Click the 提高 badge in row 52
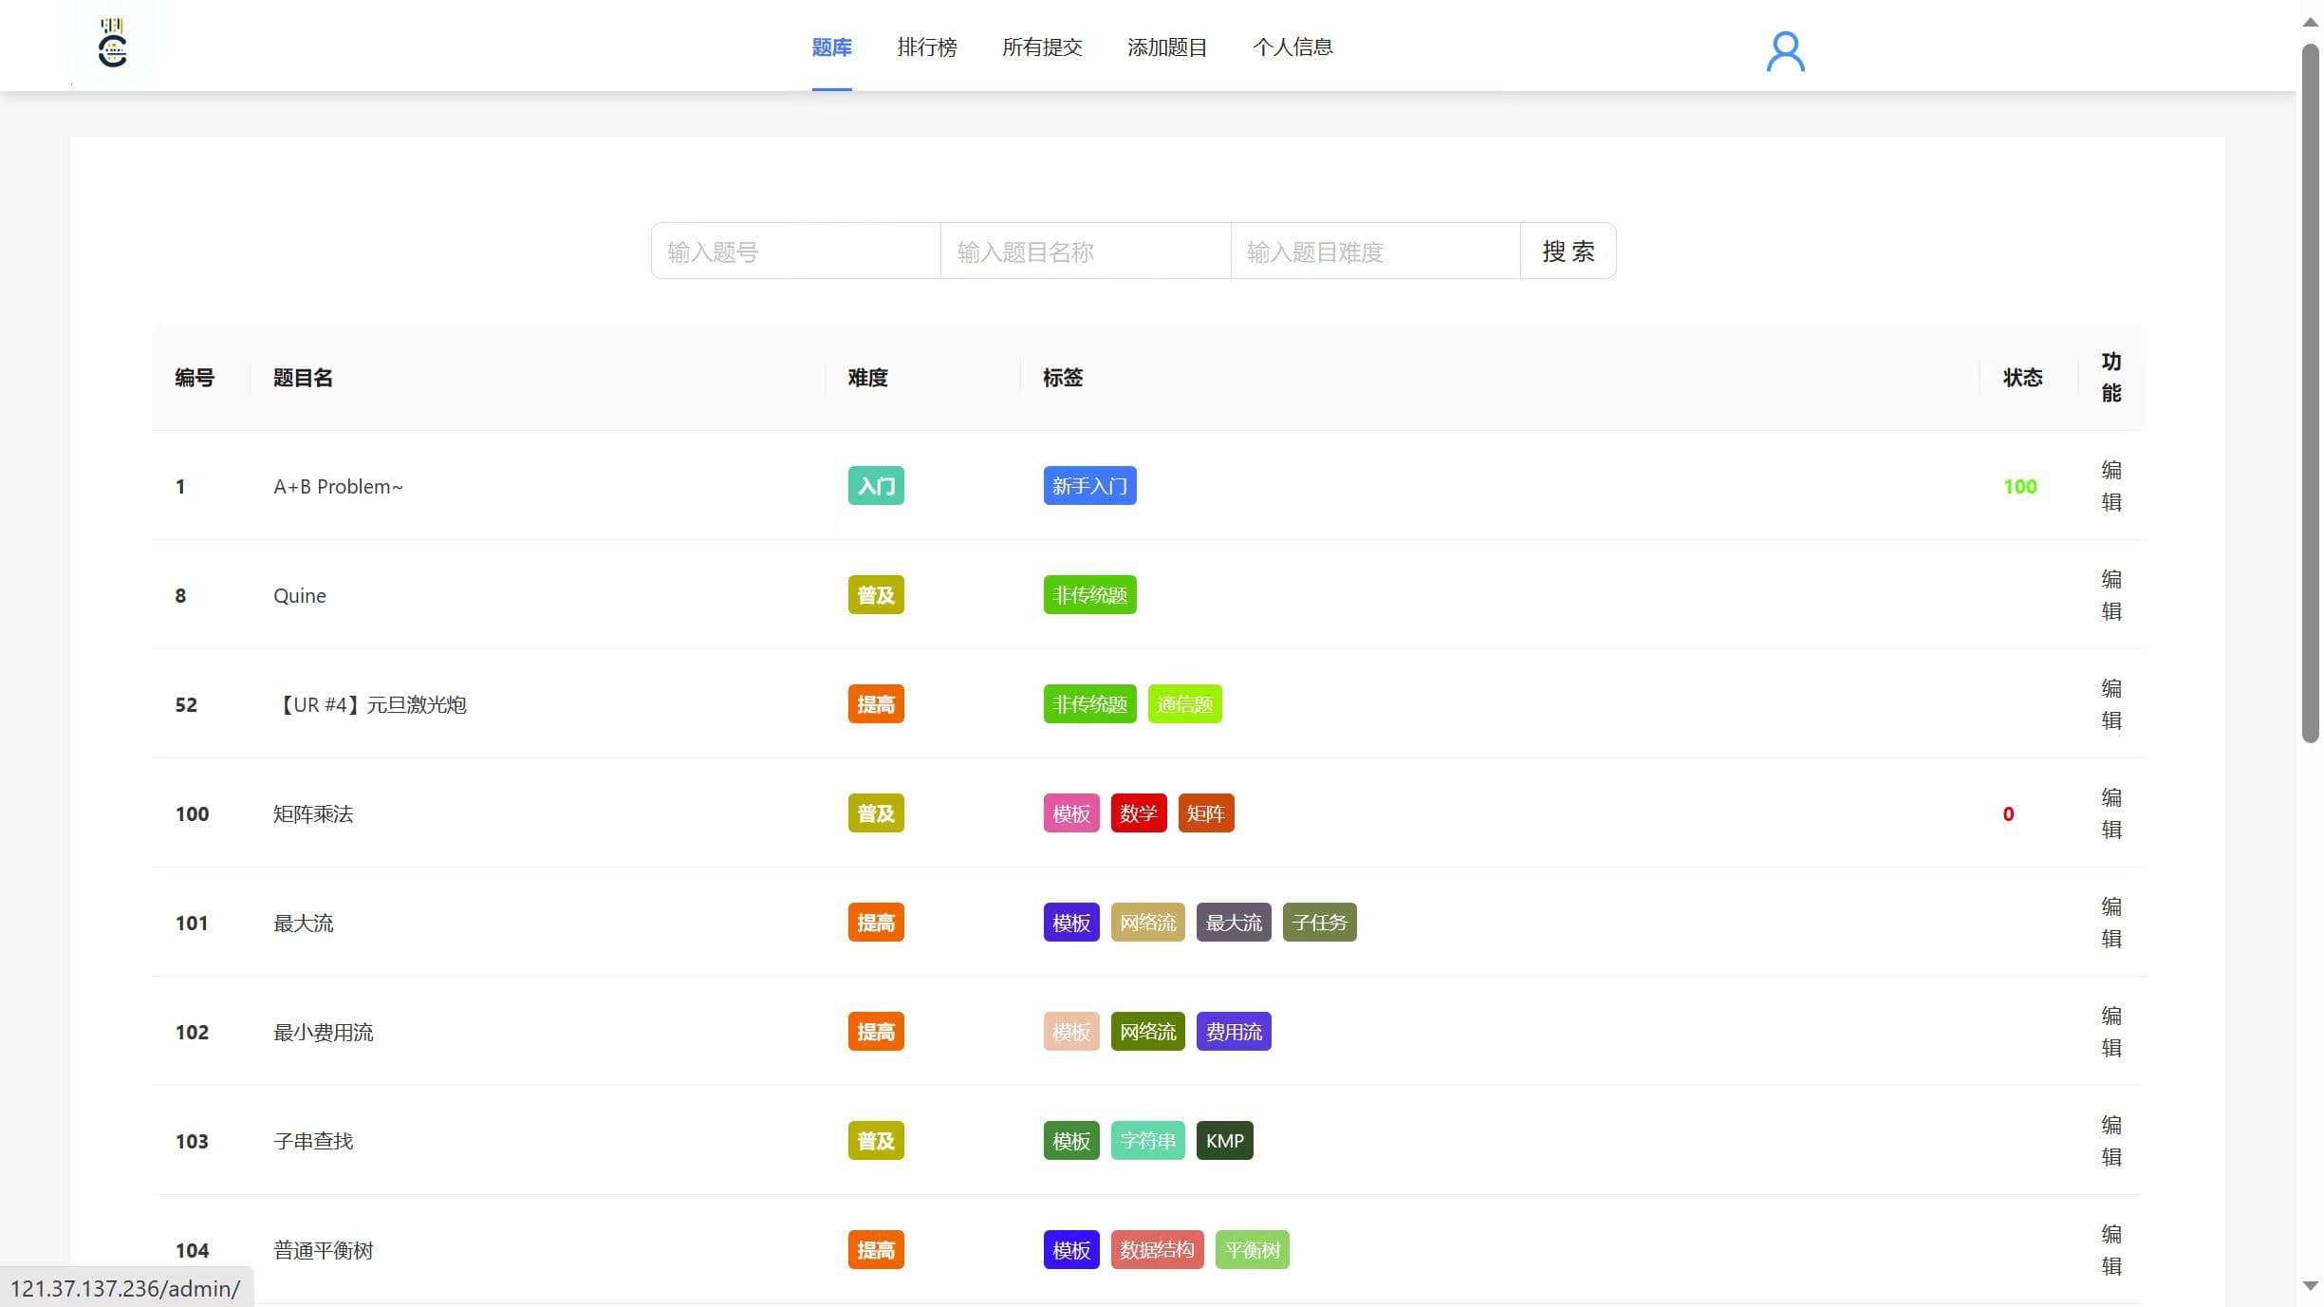The width and height of the screenshot is (2324, 1307). (x=876, y=704)
